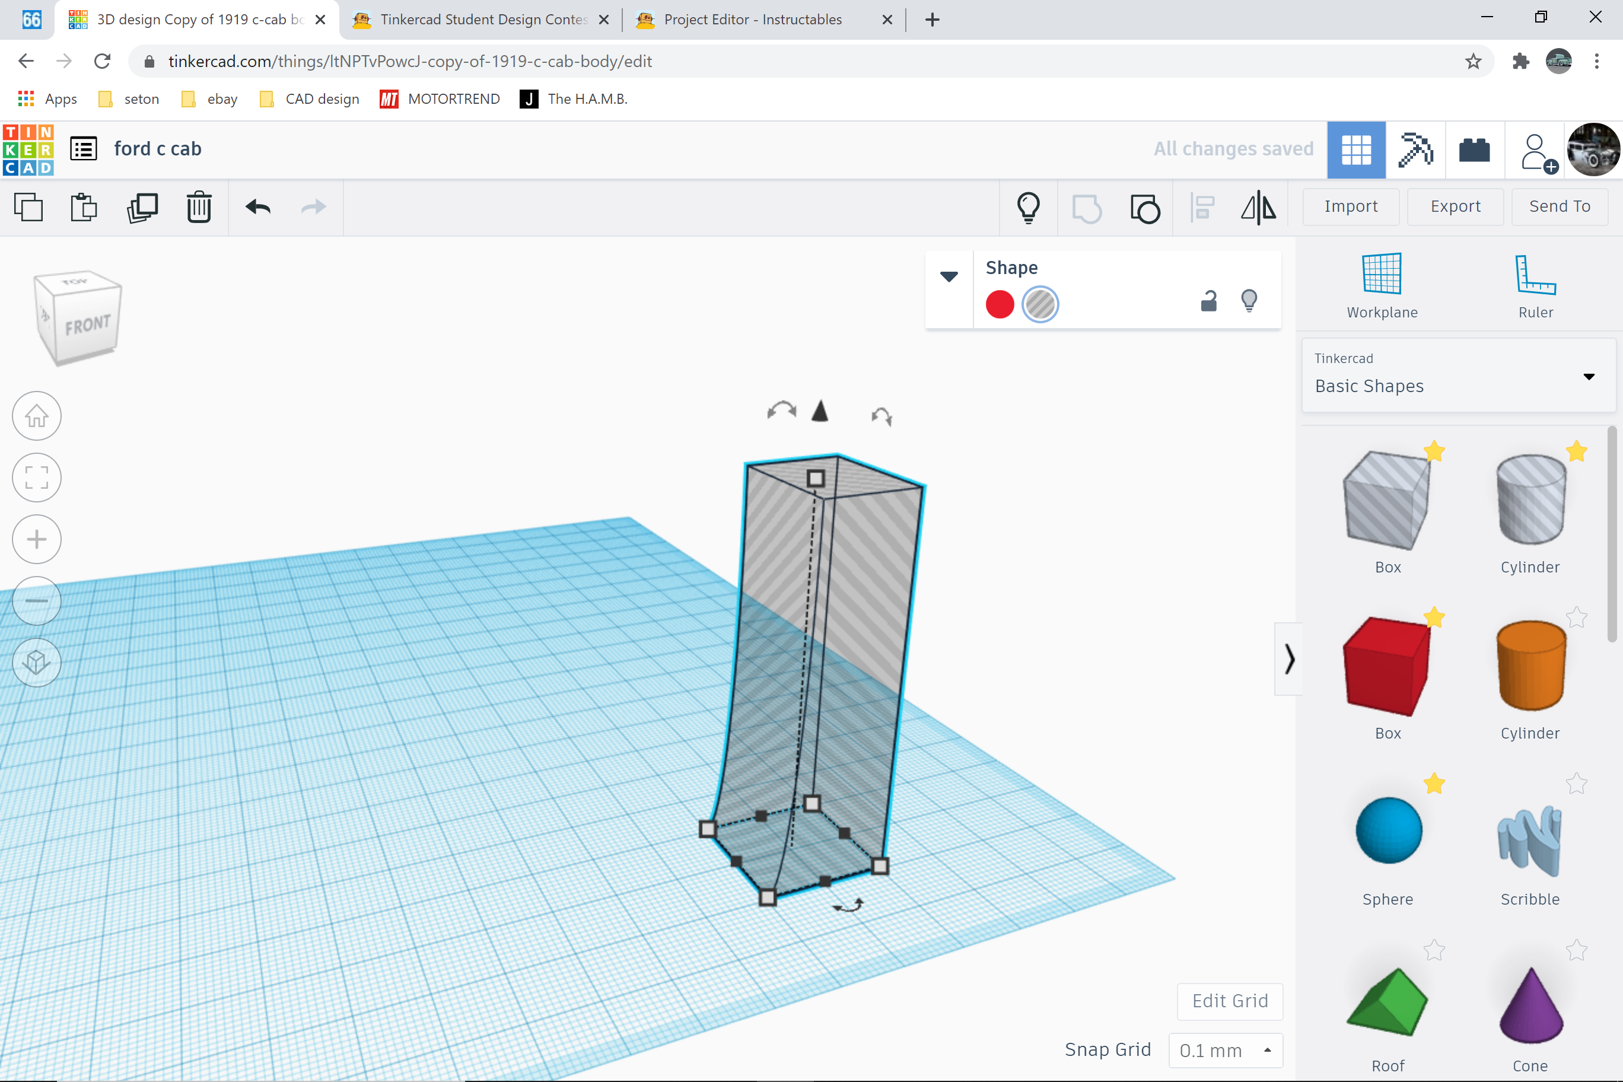Viewport: 1623px width, 1082px height.
Task: Switch to orthographic view cube icon
Action: click(x=37, y=663)
